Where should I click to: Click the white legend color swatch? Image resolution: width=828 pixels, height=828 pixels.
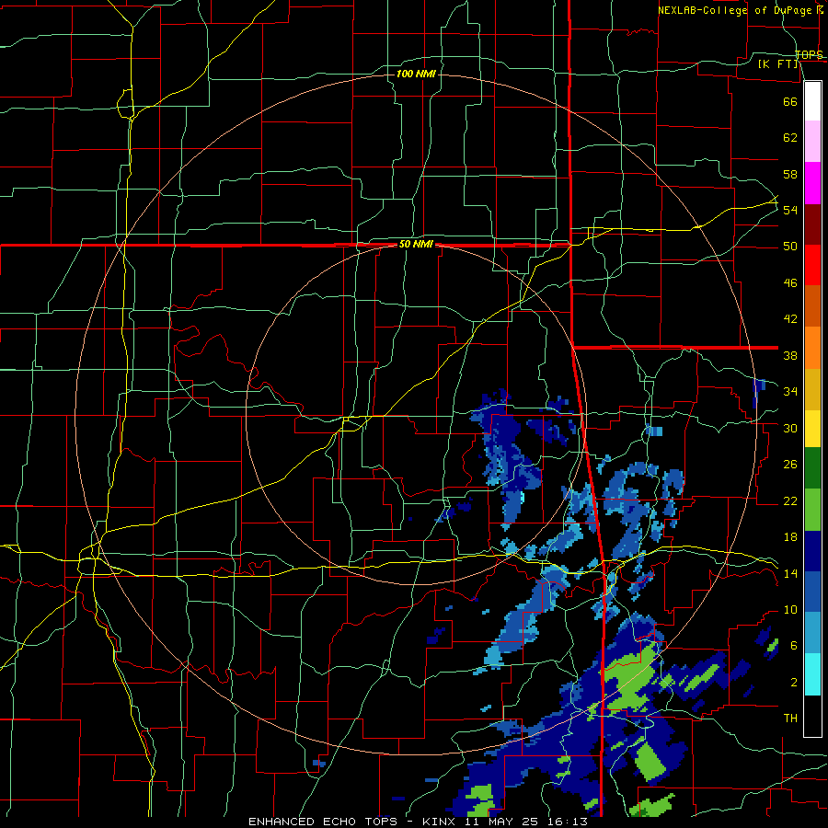coord(812,101)
